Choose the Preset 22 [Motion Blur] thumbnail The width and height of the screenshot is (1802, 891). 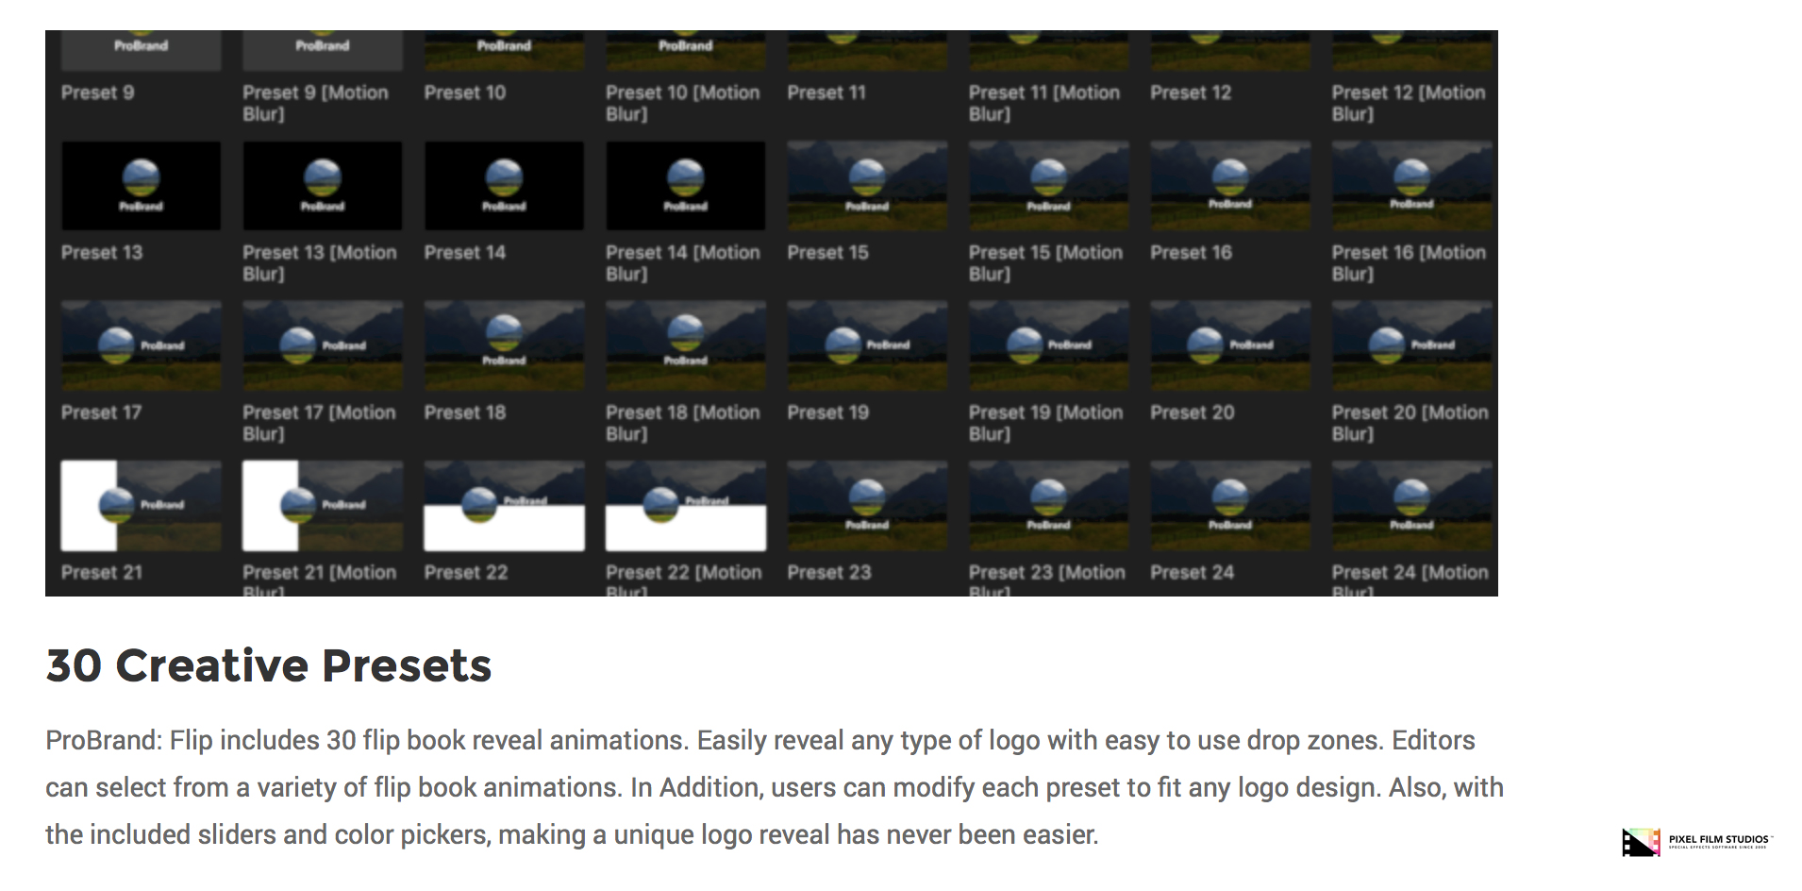(686, 506)
